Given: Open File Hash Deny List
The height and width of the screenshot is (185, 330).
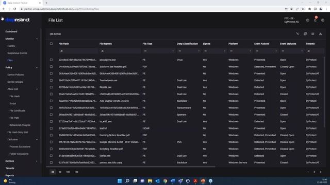Looking at the screenshot, I should click(x=18, y=133).
